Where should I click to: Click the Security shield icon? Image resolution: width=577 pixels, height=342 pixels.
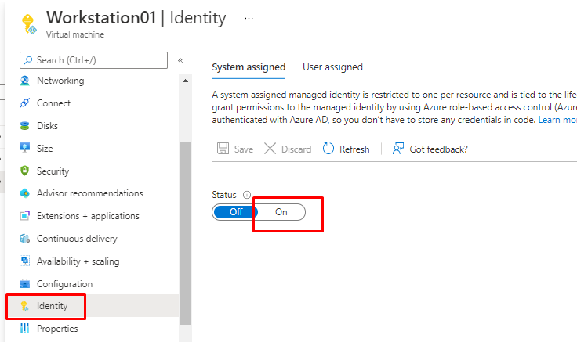[24, 171]
